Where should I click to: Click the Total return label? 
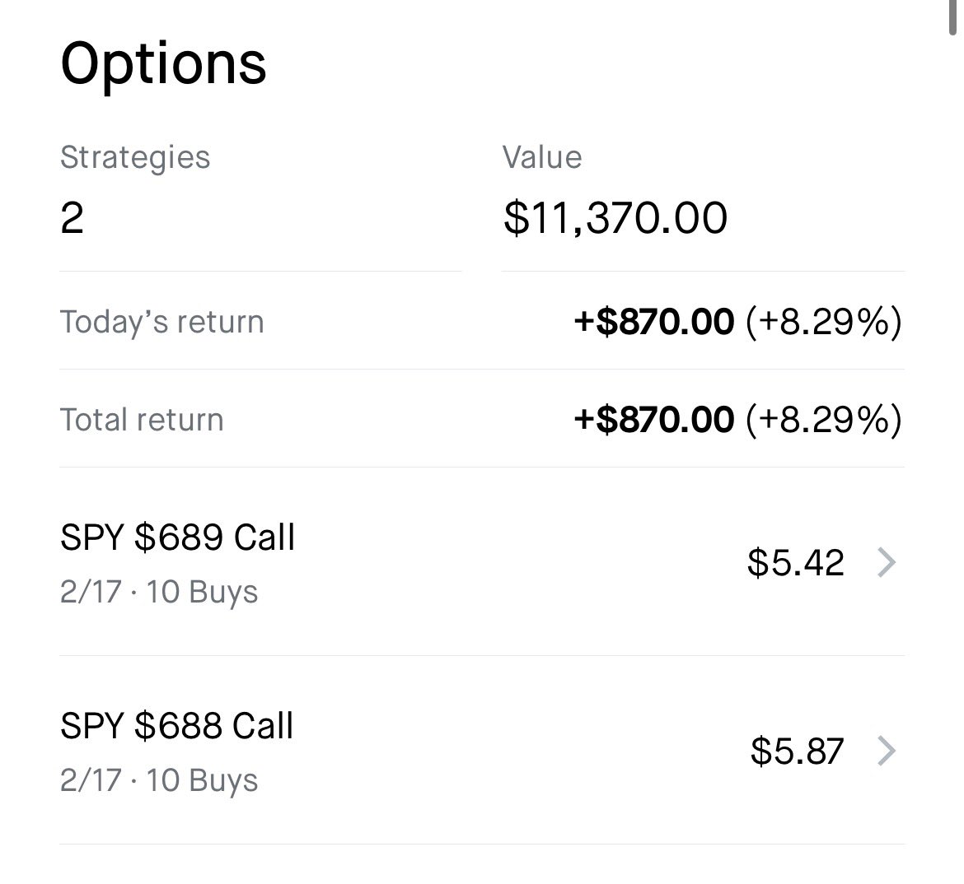coord(142,420)
